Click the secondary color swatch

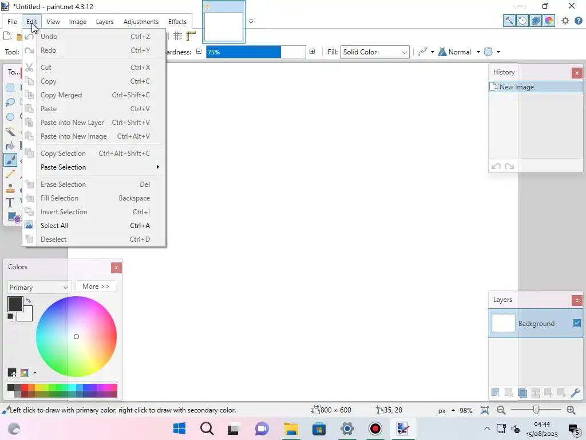point(27,316)
